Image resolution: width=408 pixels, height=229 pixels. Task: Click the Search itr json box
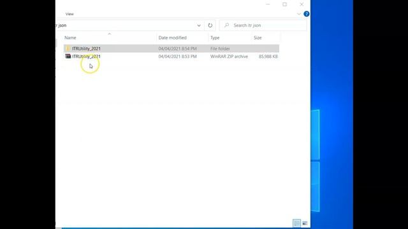click(x=263, y=25)
